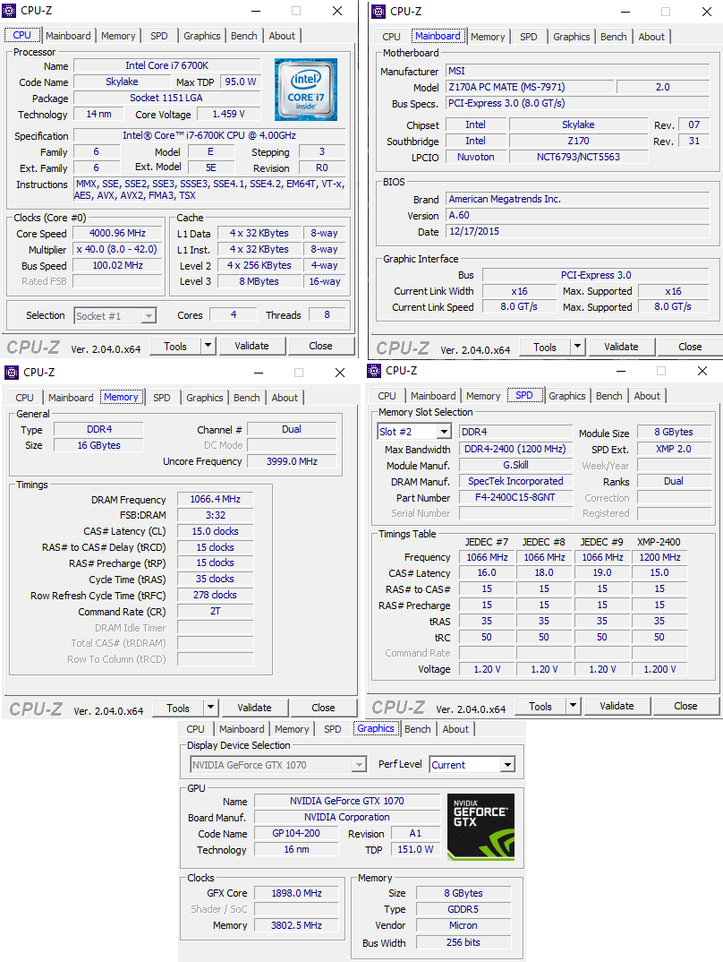Open Bench tab in the Memory window
Image resolution: width=723 pixels, height=962 pixels.
(x=247, y=398)
